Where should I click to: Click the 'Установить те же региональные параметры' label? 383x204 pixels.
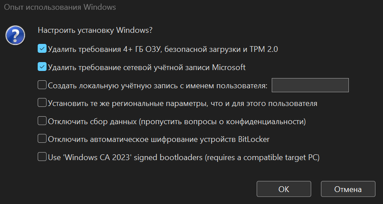pos(182,103)
